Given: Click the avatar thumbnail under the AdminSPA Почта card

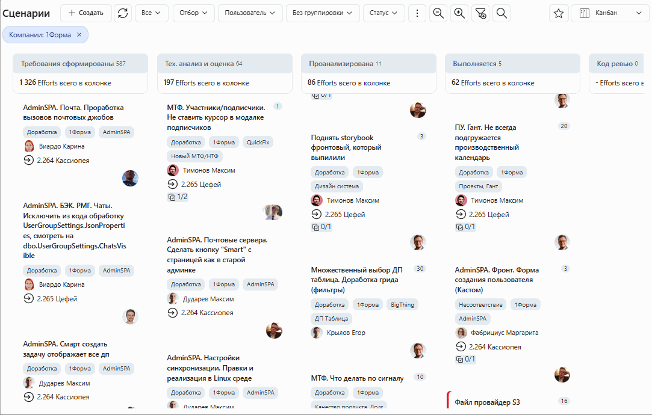Looking at the screenshot, I should [x=130, y=178].
